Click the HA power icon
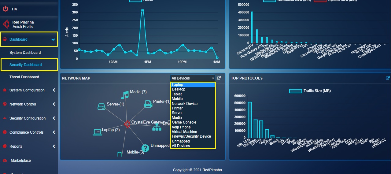Viewport: 391px width, 174px height. pos(5,9)
